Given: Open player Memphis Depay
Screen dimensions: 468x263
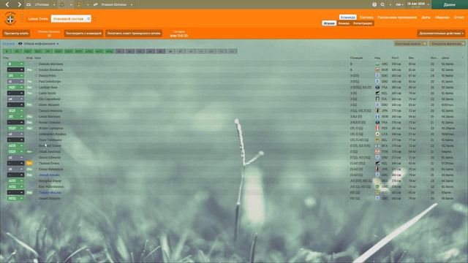Looking at the screenshot, I should coord(50,180).
